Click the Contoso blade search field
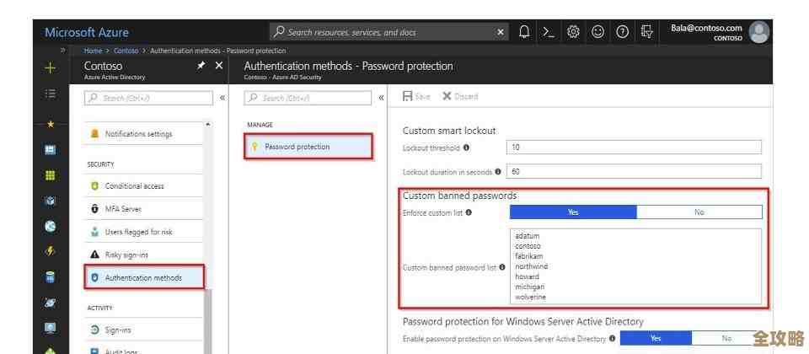Screen dimensions: 809x354 click(x=148, y=98)
